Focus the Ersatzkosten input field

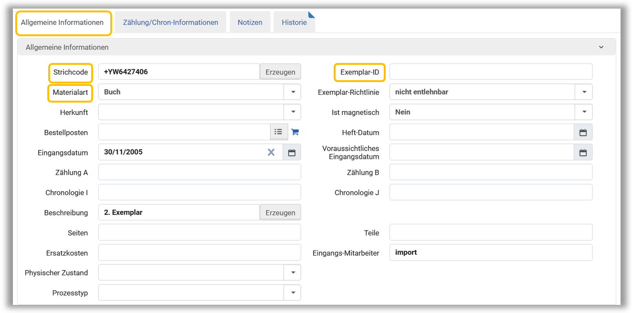click(200, 253)
